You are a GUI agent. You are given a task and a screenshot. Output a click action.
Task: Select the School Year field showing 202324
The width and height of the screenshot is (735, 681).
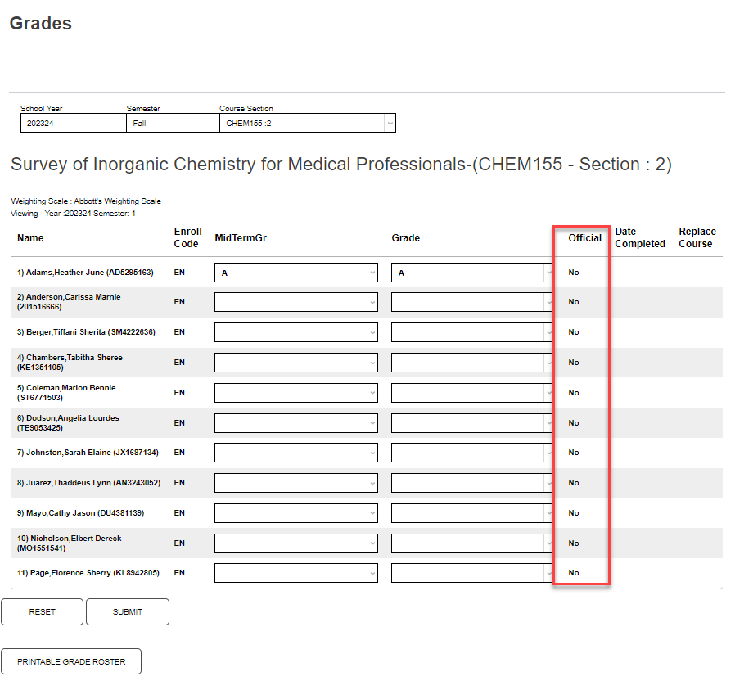pyautogui.click(x=72, y=122)
